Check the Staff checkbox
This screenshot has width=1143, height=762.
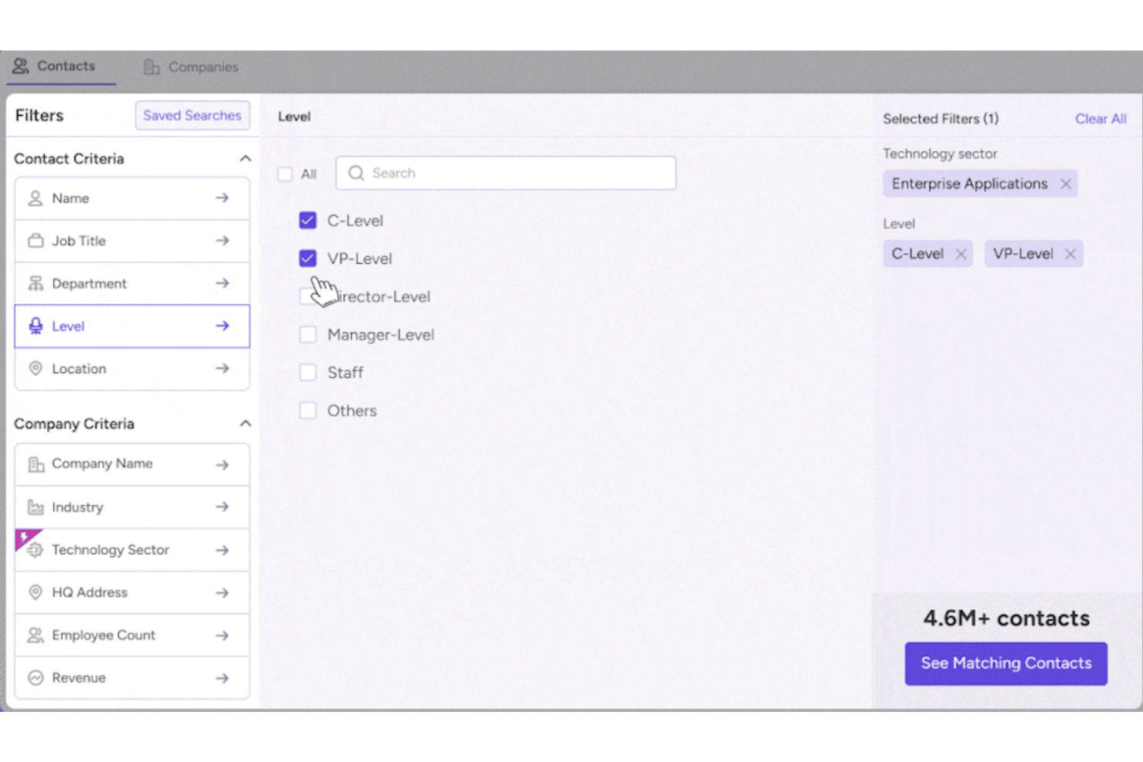coord(307,372)
